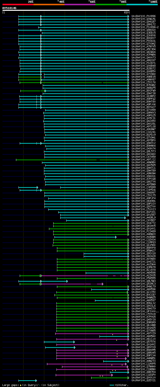This screenshot has width=160, height=387.
Task: Click the purple ~60% identity legend segment
Action: point(80,5)
